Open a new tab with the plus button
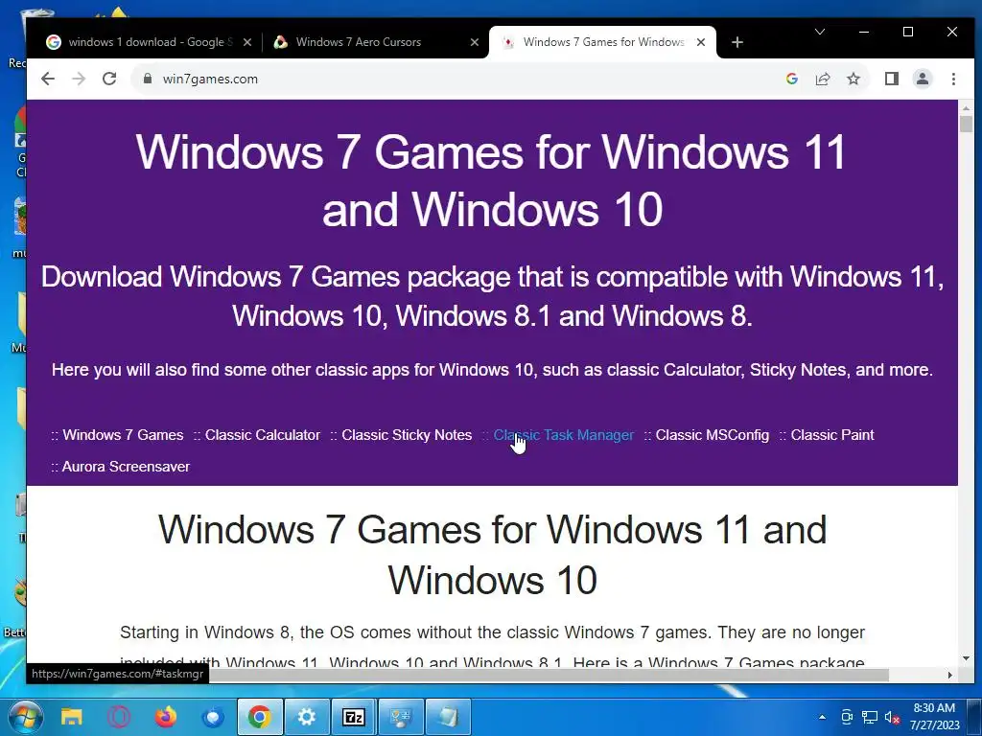Screen dimensions: 982x736 [x=737, y=42]
